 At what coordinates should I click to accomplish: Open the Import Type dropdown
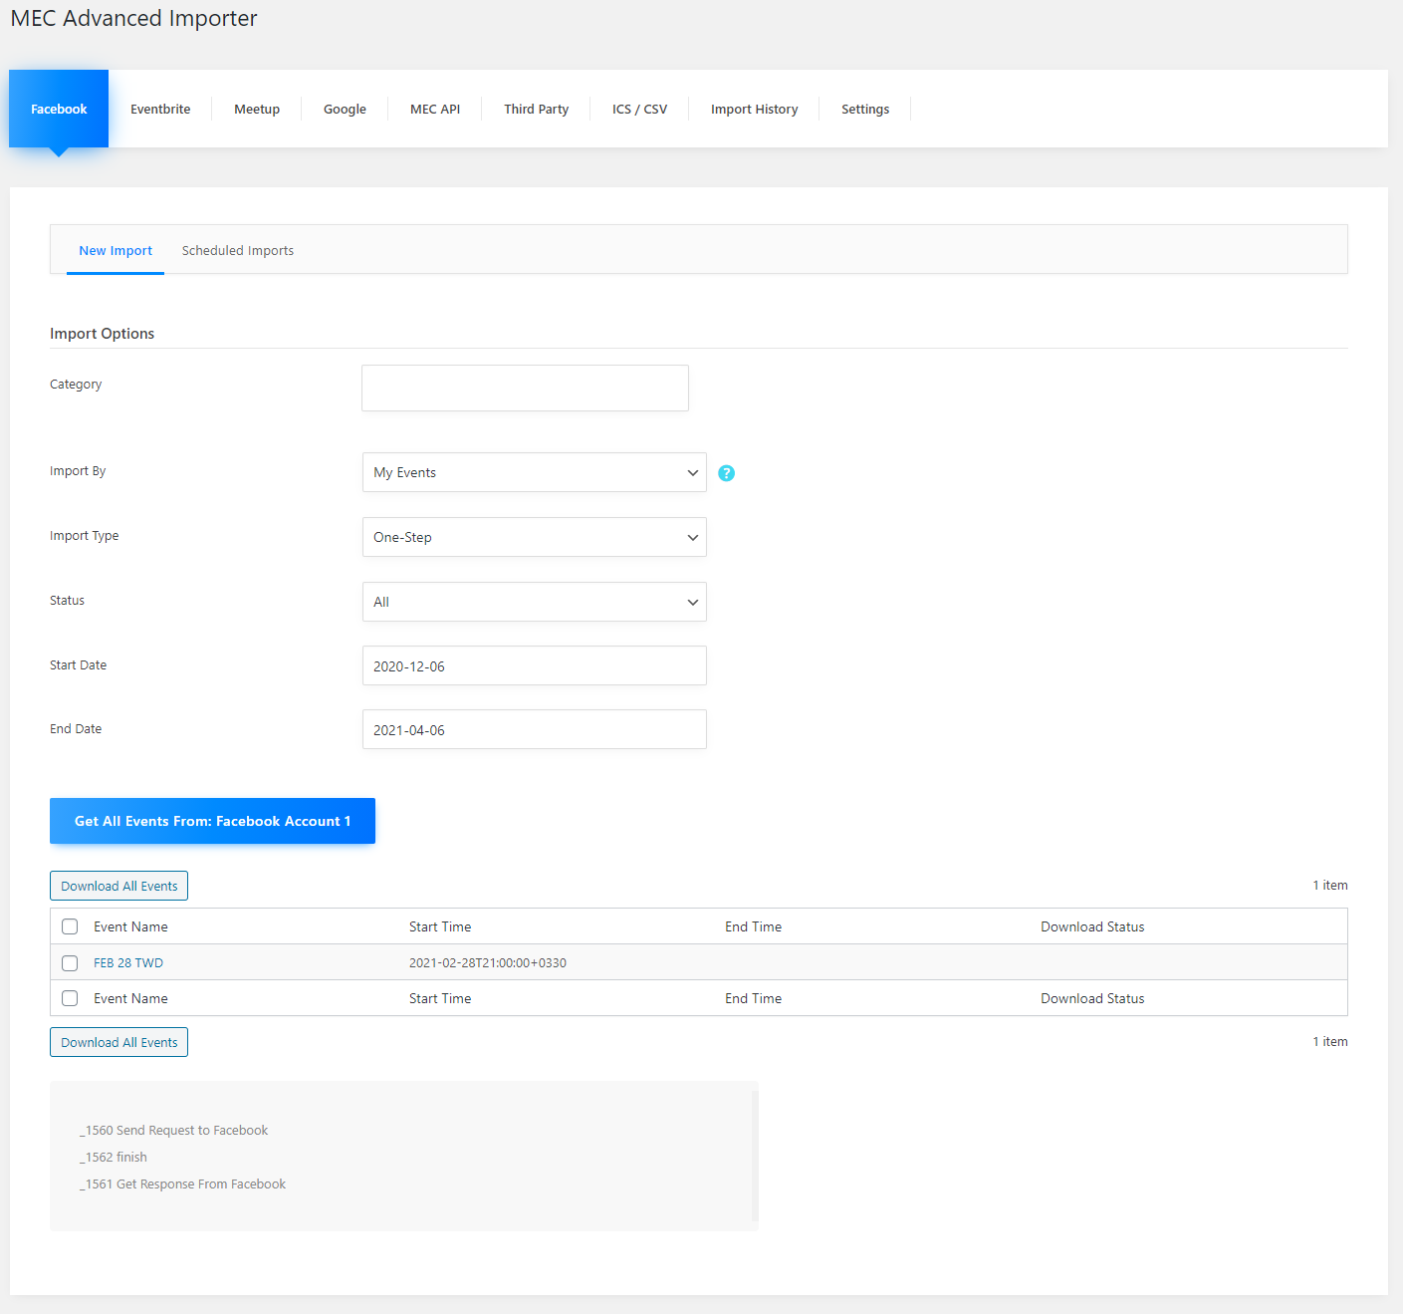[535, 537]
